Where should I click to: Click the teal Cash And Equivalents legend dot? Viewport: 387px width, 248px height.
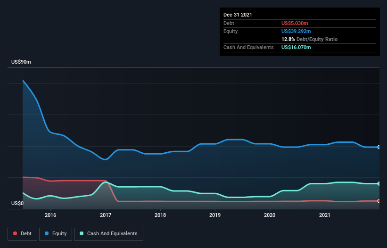pos(82,233)
